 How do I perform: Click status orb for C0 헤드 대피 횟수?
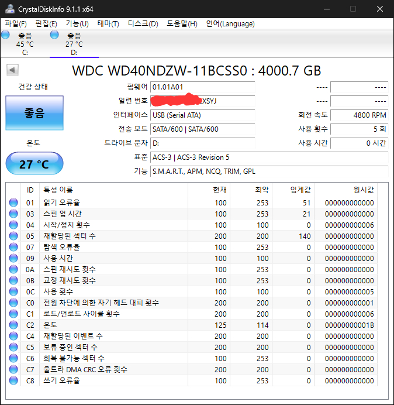[13, 303]
